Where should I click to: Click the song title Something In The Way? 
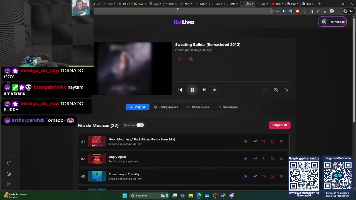click(x=124, y=174)
